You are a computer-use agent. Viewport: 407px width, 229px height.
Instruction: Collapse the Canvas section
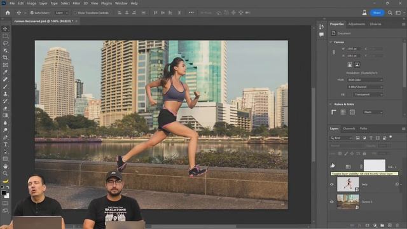pyautogui.click(x=331, y=42)
